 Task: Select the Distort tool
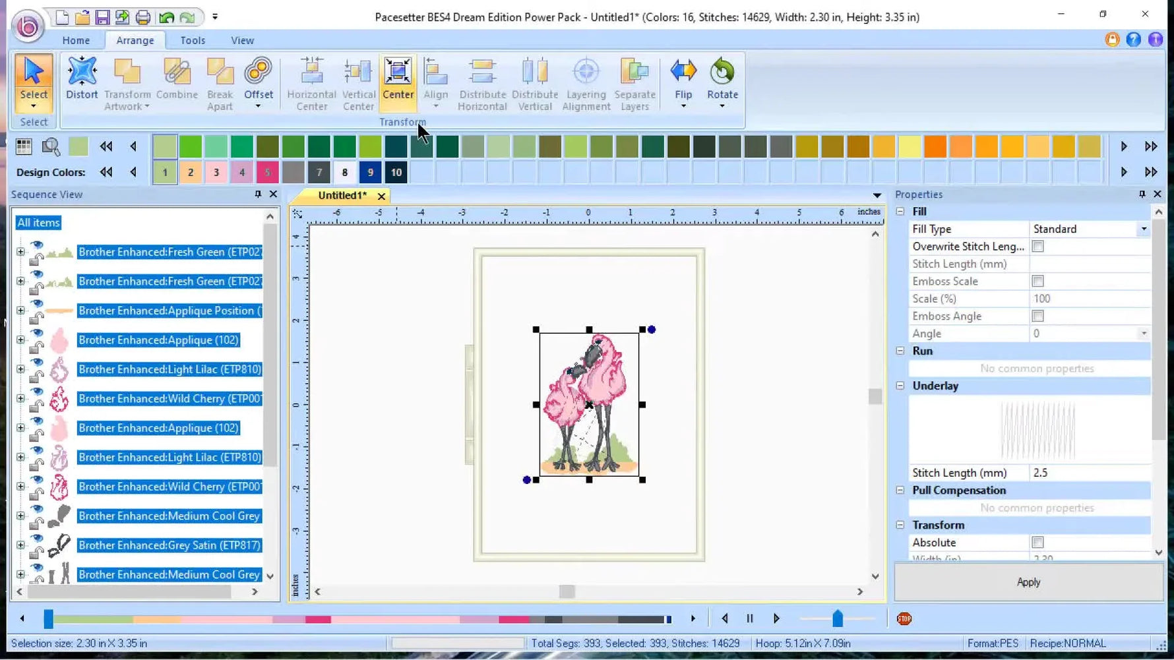(82, 79)
